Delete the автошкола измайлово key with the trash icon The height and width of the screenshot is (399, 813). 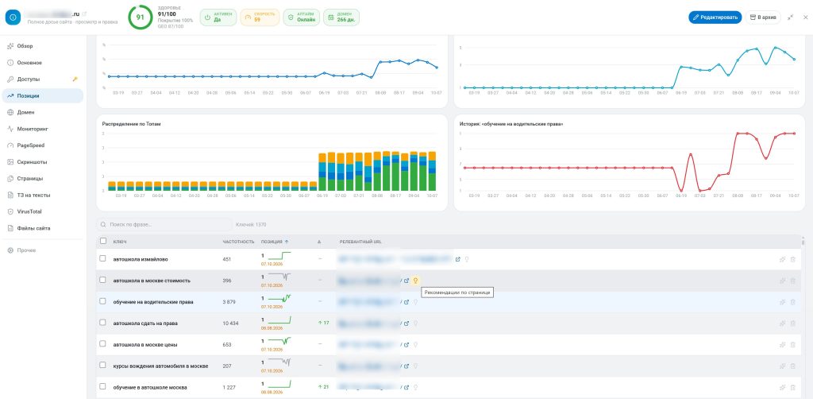(793, 259)
